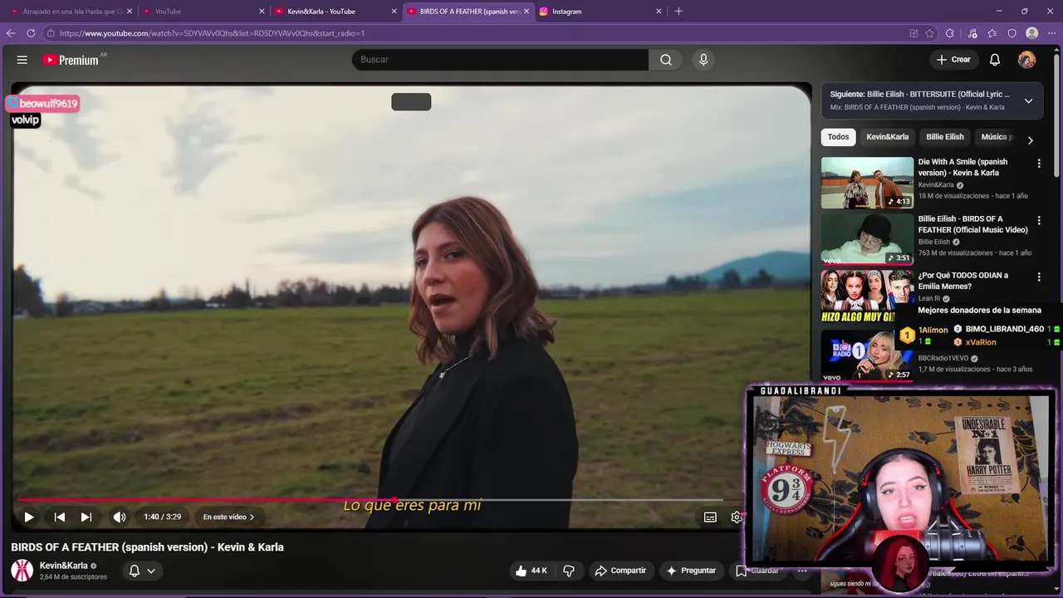Viewport: 1063px width, 598px height.
Task: Open Billie Eilish official music video thumbnail
Action: [x=867, y=239]
